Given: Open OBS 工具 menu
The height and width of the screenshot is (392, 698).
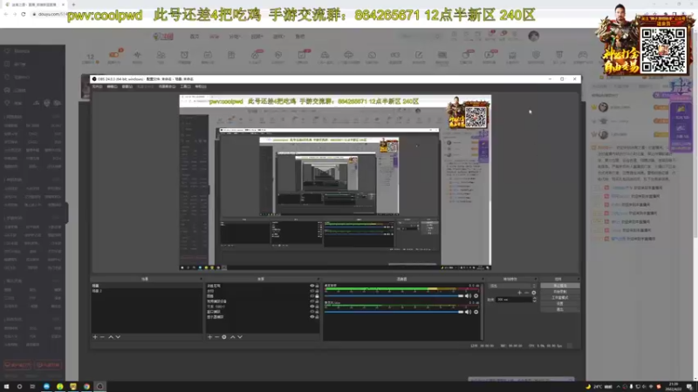Looking at the screenshot, I should tap(186, 86).
